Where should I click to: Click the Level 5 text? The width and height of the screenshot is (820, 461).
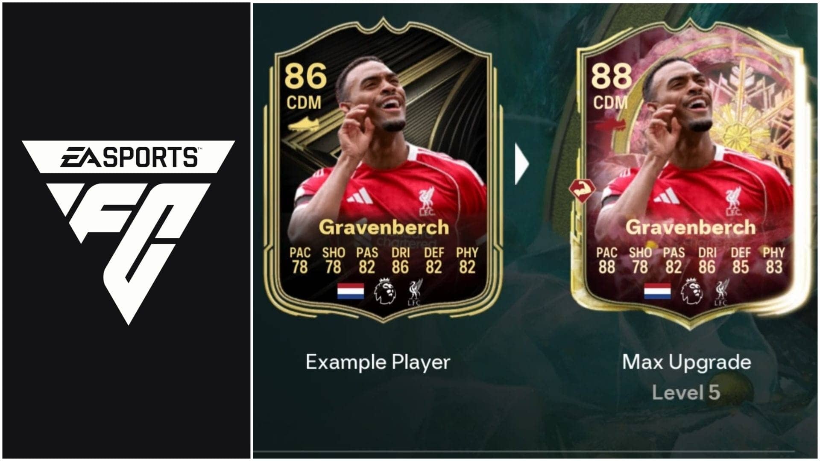click(686, 393)
